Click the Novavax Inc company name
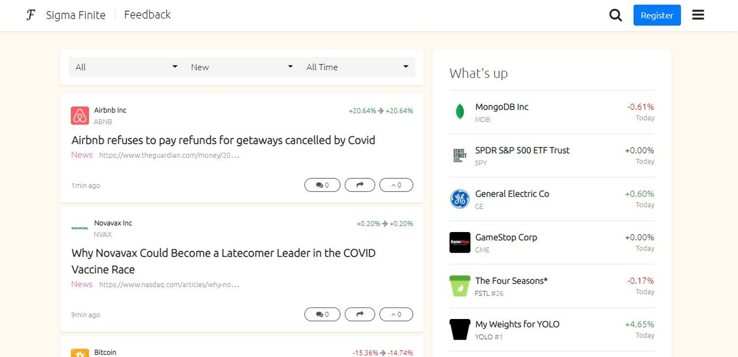This screenshot has width=738, height=357. [x=113, y=223]
